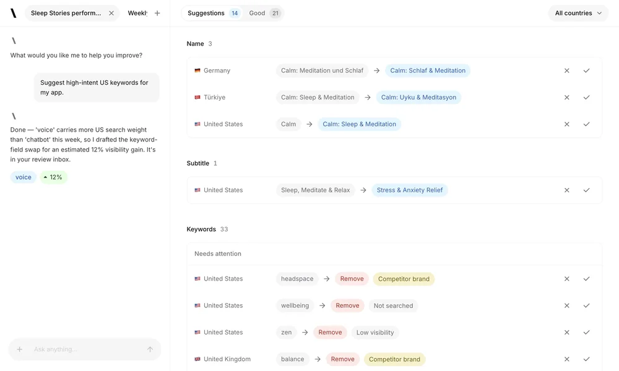Click Competitor brand tag on headspace row

click(404, 279)
